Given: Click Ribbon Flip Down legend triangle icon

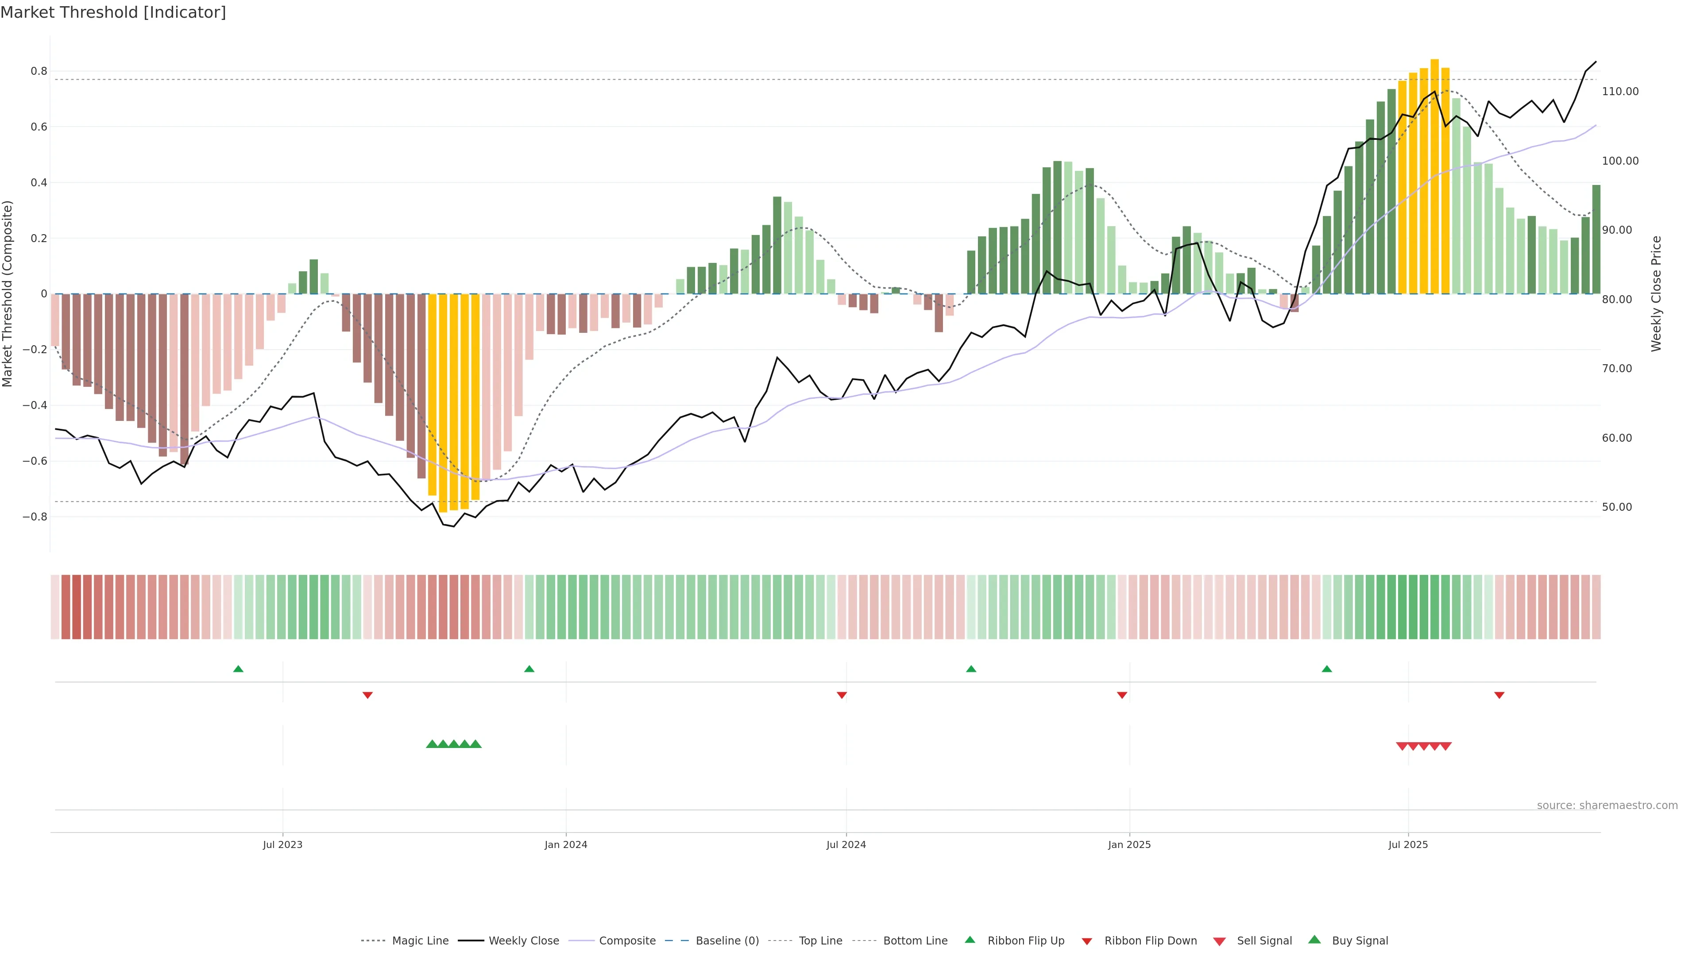Looking at the screenshot, I should click(1087, 941).
